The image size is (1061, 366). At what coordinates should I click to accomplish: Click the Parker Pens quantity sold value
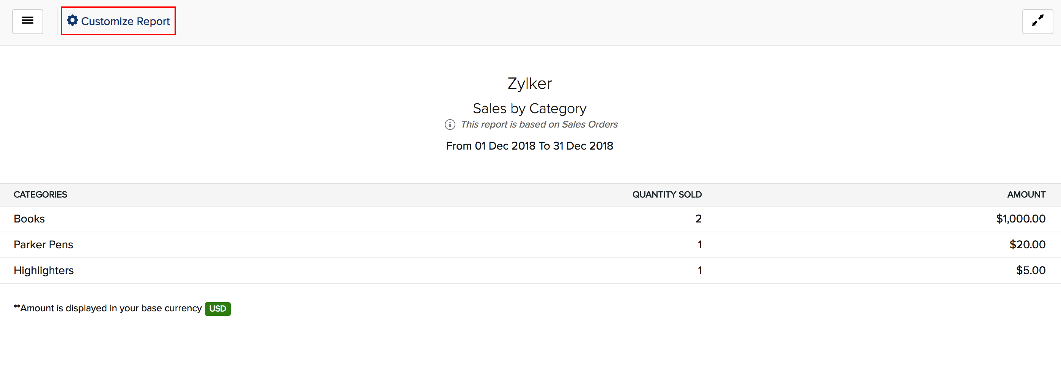coord(699,245)
